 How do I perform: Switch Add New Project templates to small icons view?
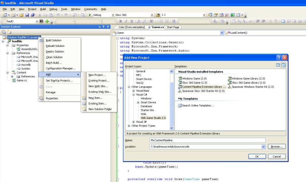tap(283, 65)
